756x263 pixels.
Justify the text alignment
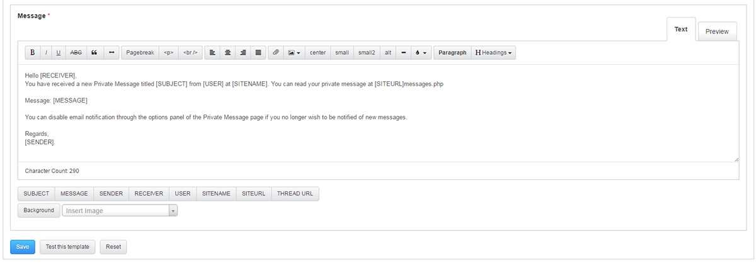coord(258,53)
